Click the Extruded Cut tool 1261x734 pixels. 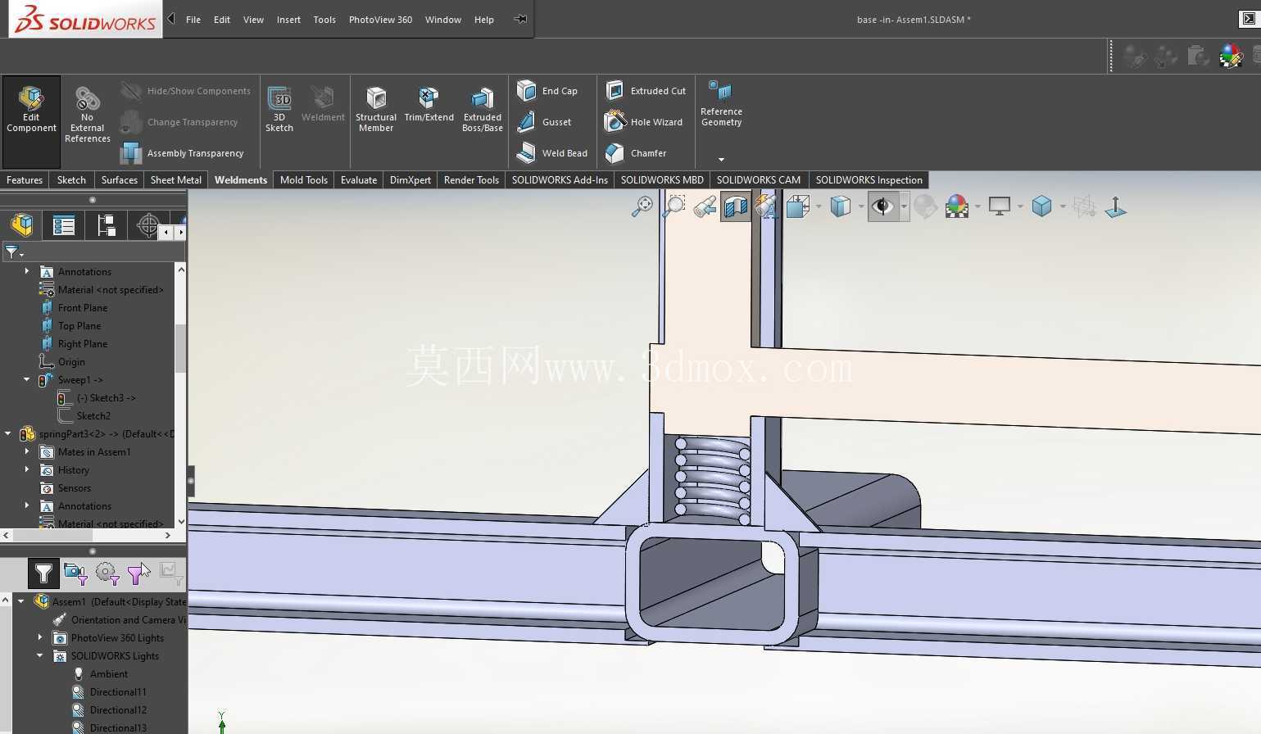[646, 91]
